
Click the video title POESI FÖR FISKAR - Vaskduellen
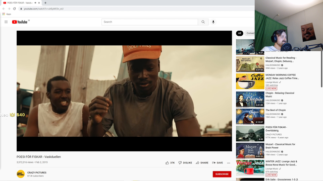pos(39,157)
